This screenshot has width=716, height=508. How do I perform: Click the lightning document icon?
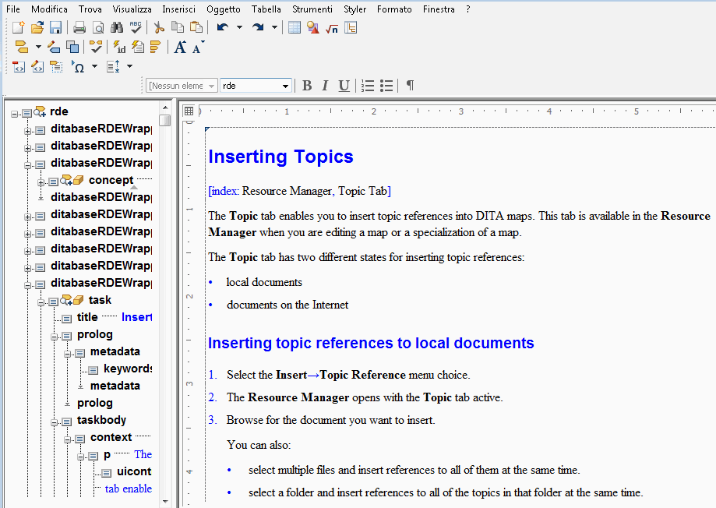tap(137, 47)
